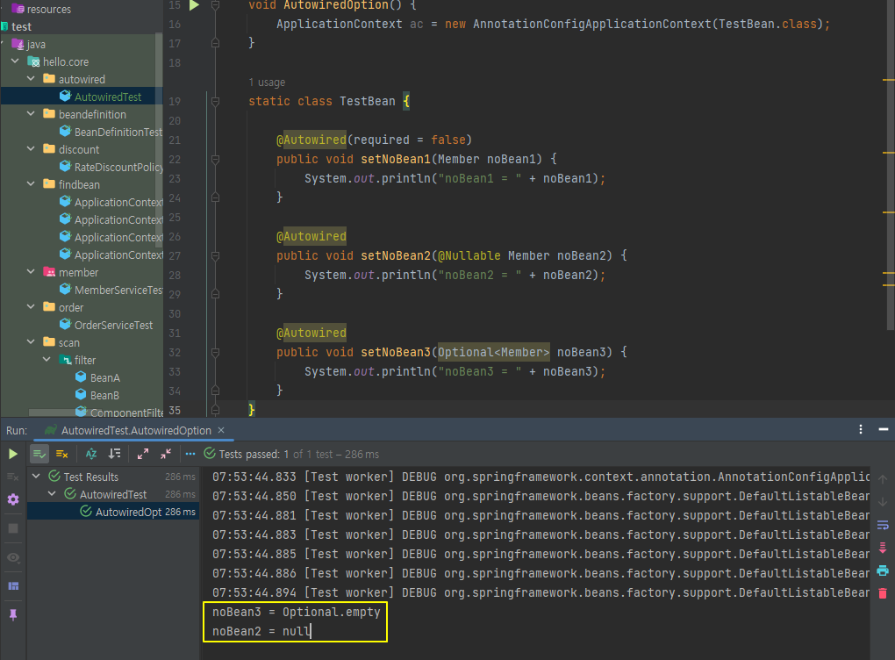The height and width of the screenshot is (660, 895).
Task: Print the console output
Action: 883,571
